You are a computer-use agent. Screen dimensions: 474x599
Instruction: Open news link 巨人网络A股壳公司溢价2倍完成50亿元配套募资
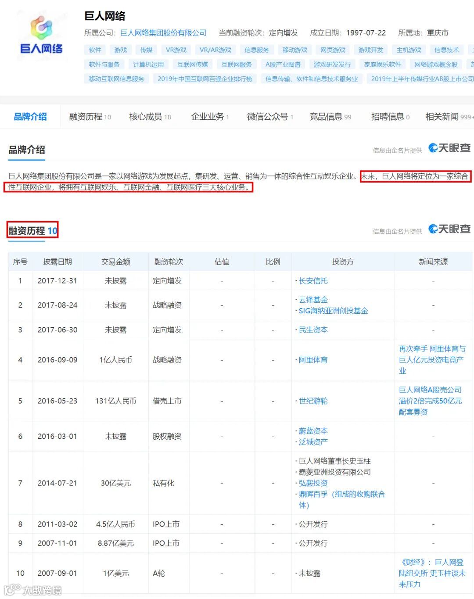pos(431,401)
